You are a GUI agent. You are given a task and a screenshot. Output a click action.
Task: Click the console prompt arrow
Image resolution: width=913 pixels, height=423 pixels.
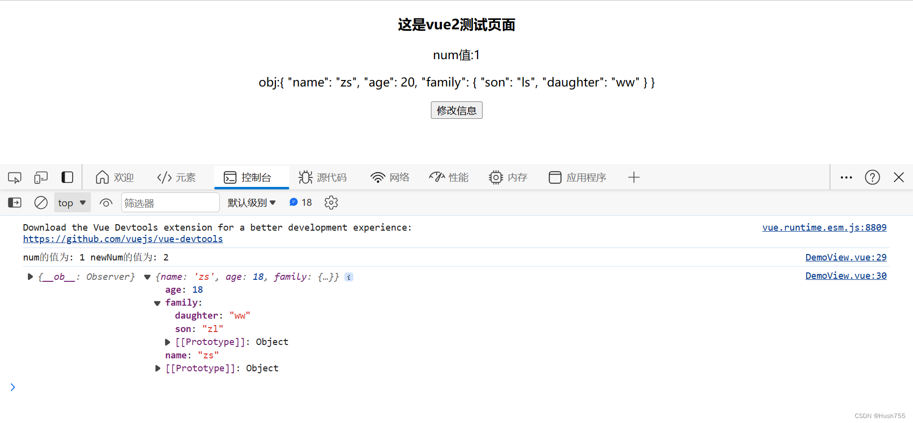[13, 387]
